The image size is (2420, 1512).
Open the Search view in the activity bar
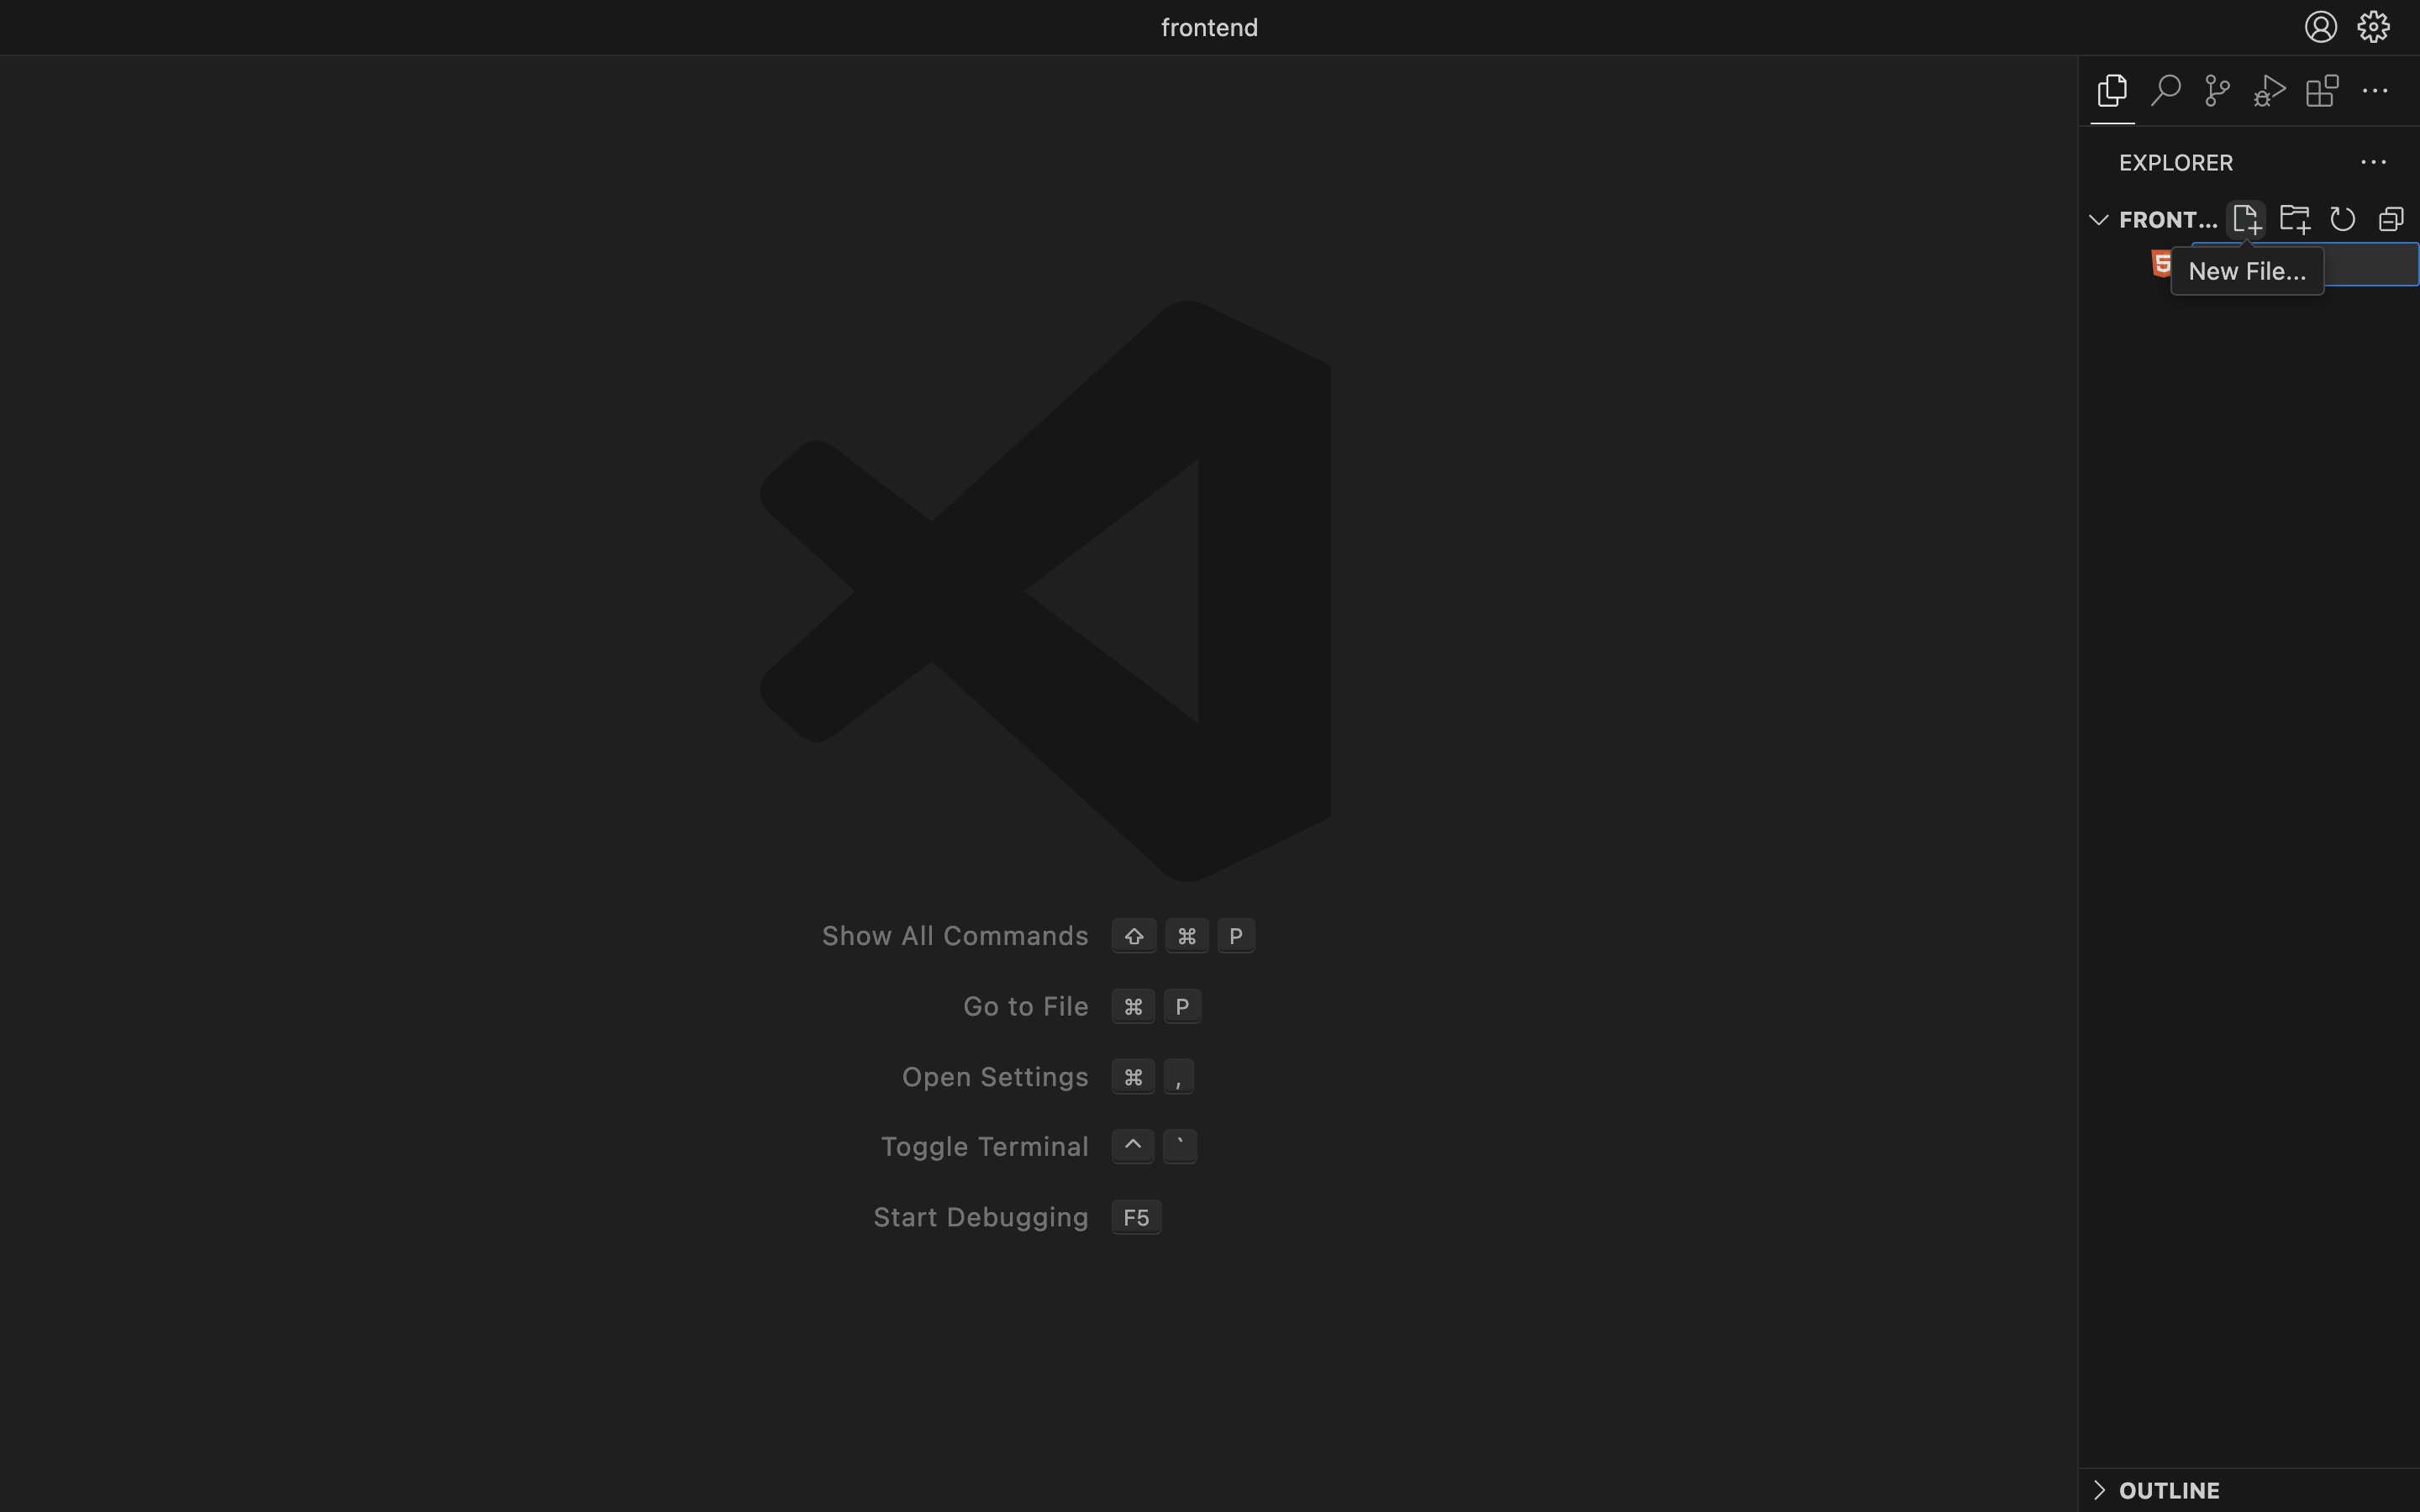[x=2164, y=90]
